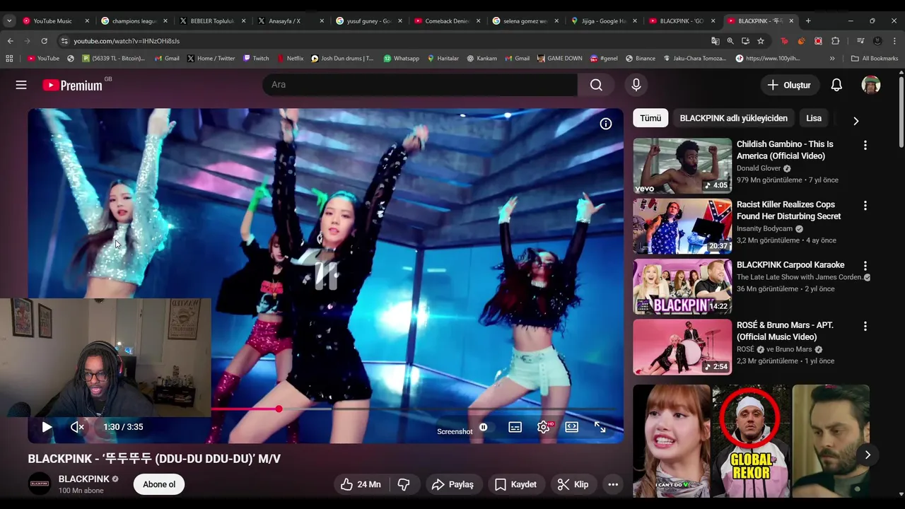
Task: Open Binance bookmark
Action: pos(640,58)
